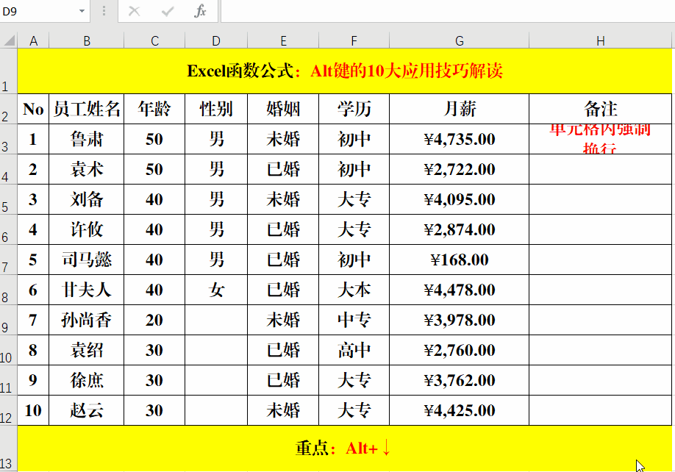The height and width of the screenshot is (472, 675).
Task: Click the '女' gender cell for 甘夫人
Action: pos(216,290)
